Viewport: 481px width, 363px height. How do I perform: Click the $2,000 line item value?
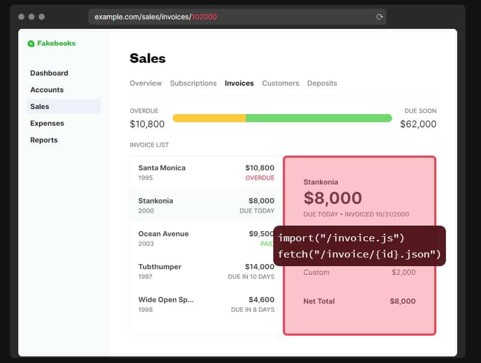(403, 272)
